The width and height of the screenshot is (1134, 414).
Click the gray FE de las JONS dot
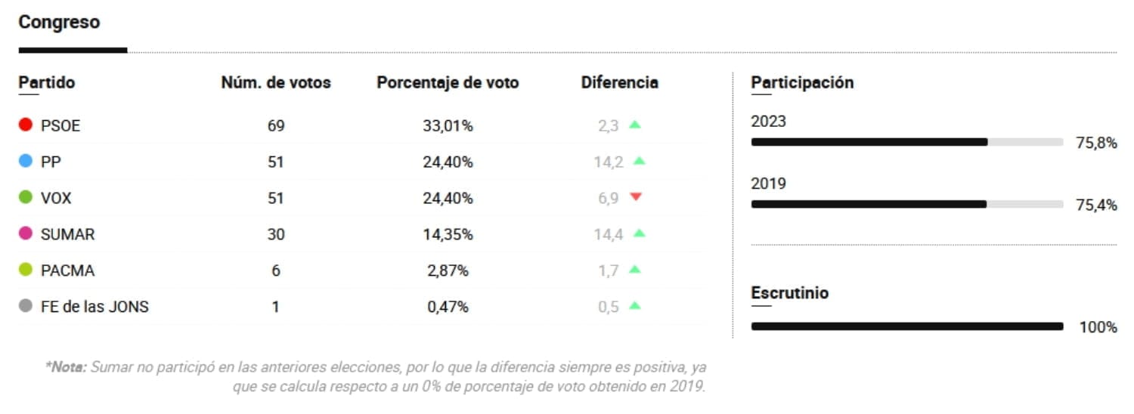pyautogui.click(x=26, y=306)
